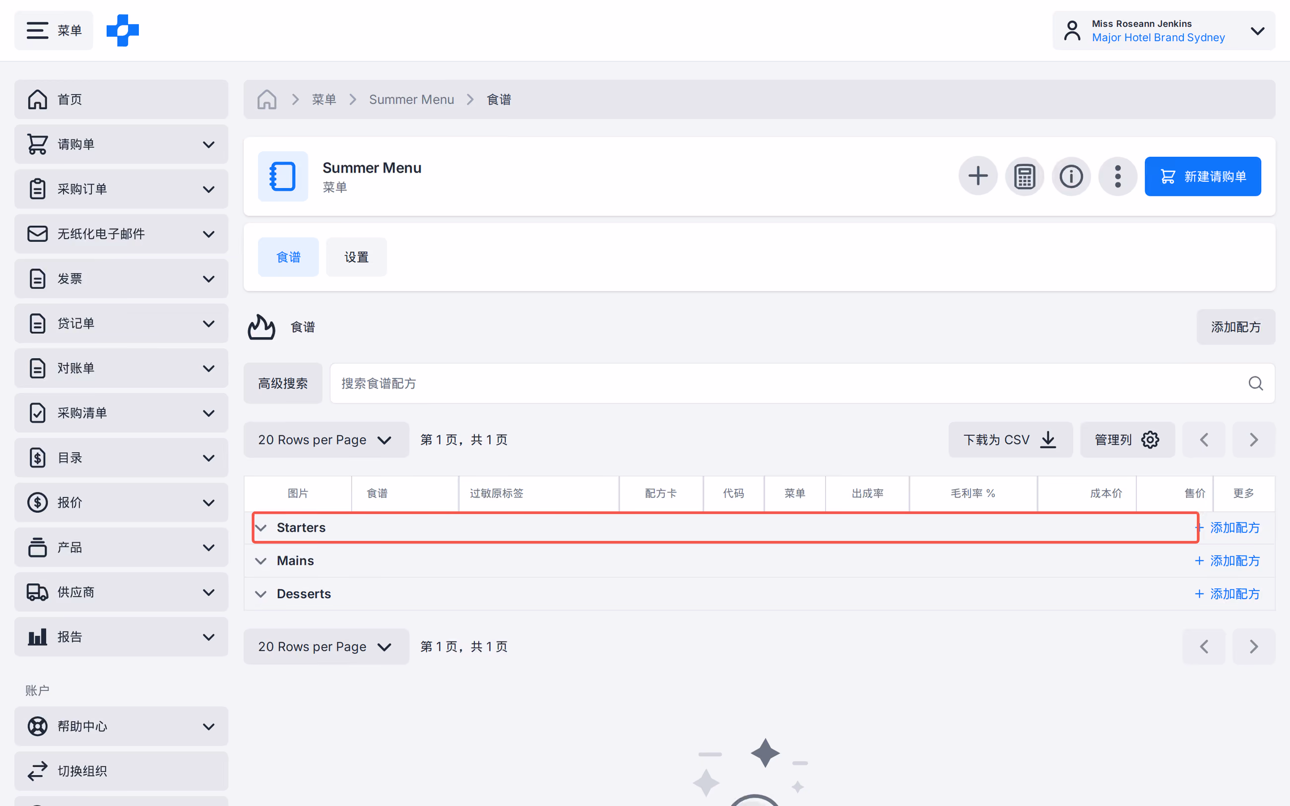Screen dimensions: 1290x806
Task: Click the info circle icon
Action: coord(1071,176)
